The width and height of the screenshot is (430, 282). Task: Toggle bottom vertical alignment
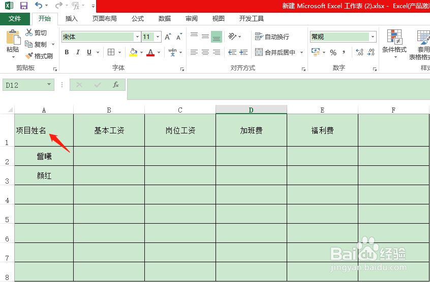[x=217, y=37]
